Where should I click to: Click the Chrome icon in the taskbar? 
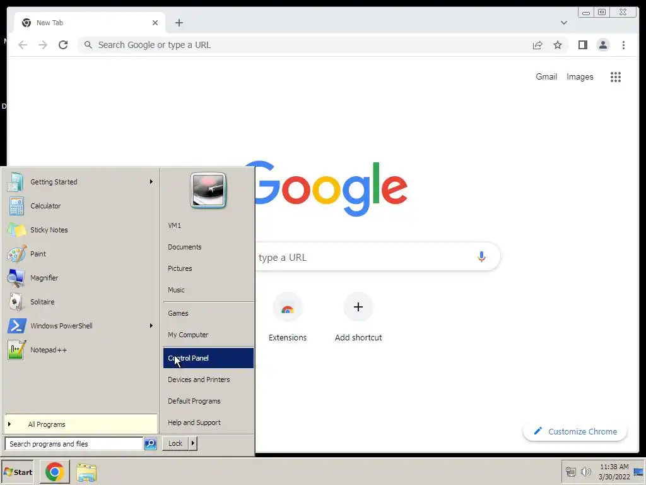pyautogui.click(x=54, y=472)
